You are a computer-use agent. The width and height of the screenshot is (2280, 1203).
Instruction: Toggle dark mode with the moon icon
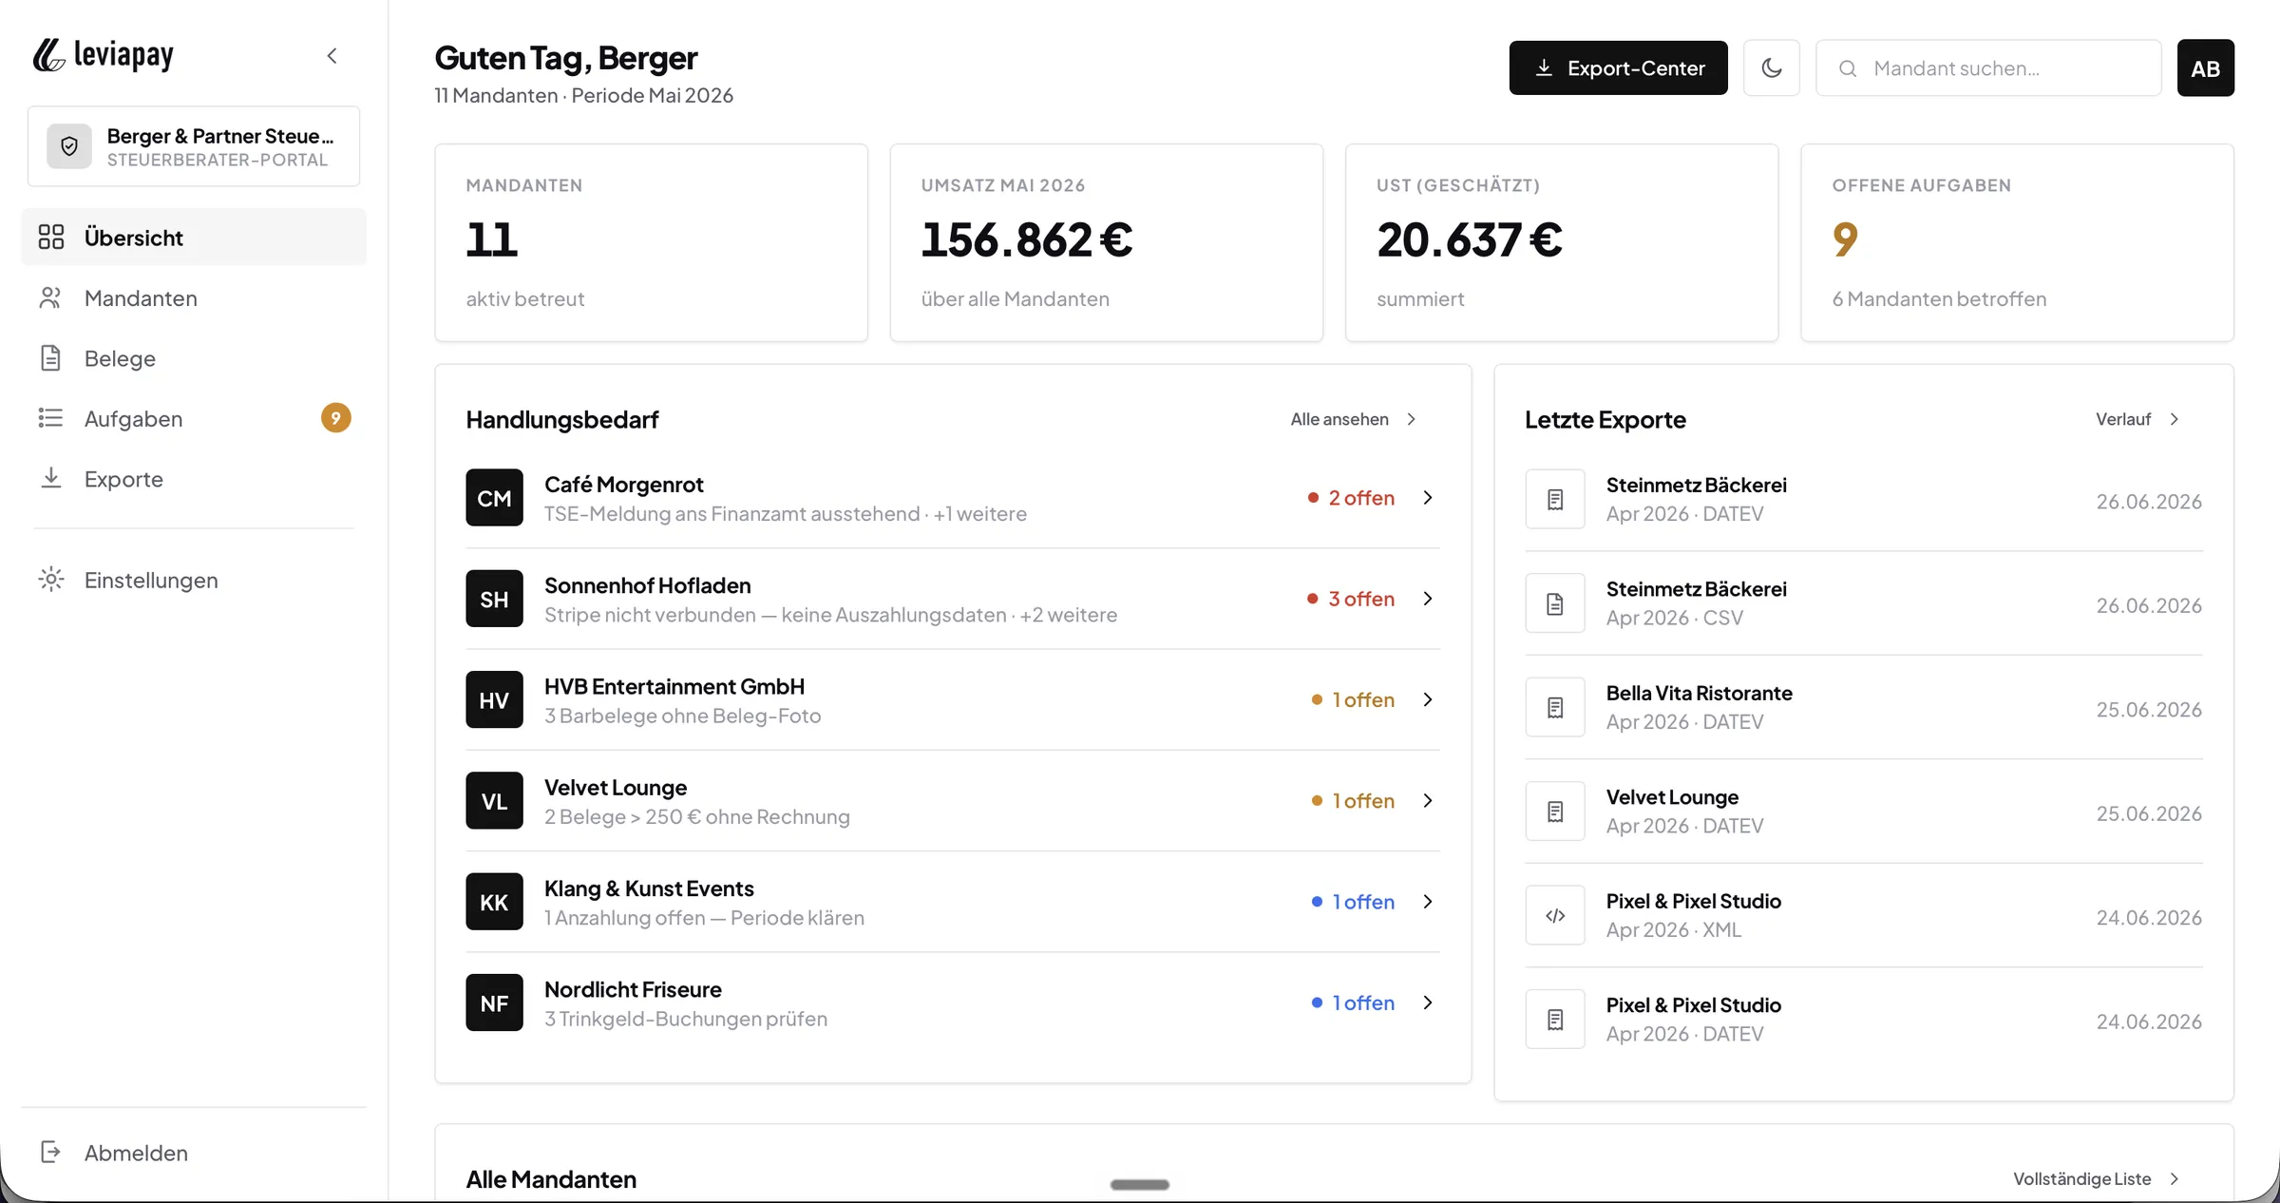[1771, 67]
